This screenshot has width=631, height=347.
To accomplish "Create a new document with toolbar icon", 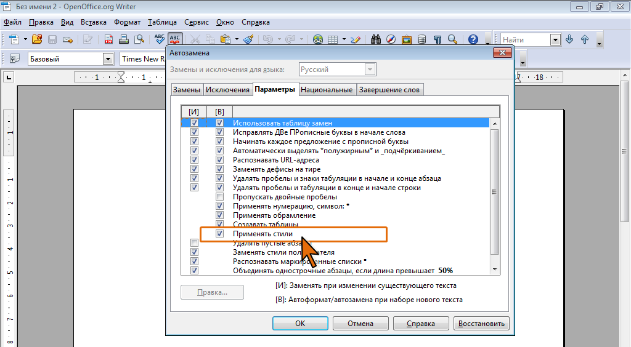I will click(x=14, y=39).
